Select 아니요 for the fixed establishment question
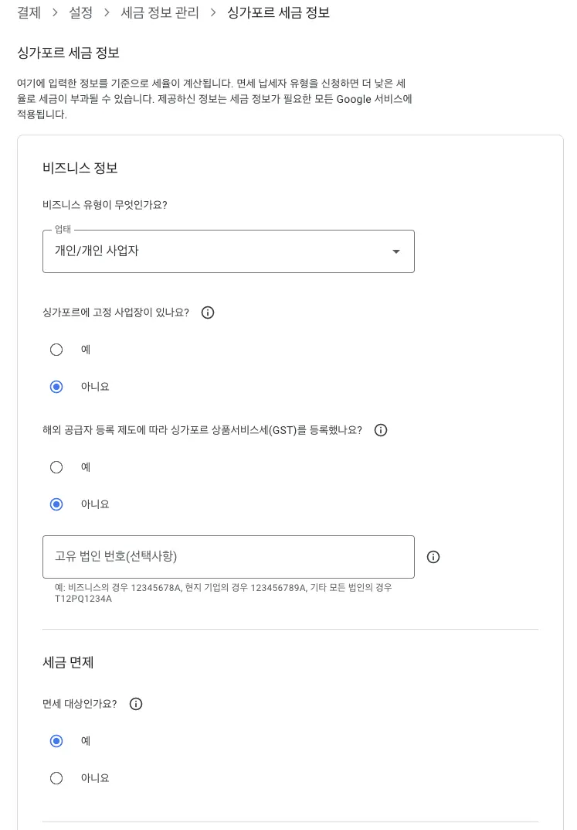Image resolution: width=577 pixels, height=830 pixels. [x=56, y=387]
